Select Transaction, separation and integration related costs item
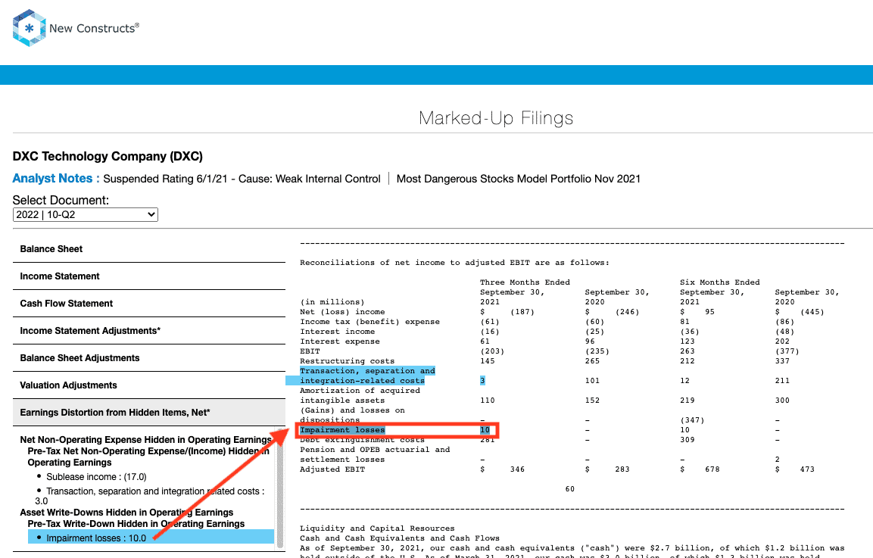The width and height of the screenshot is (873, 558). point(151,496)
